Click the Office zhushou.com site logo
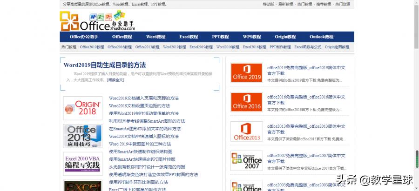Image resolution: width=419 pixels, height=191 pixels. point(98,21)
